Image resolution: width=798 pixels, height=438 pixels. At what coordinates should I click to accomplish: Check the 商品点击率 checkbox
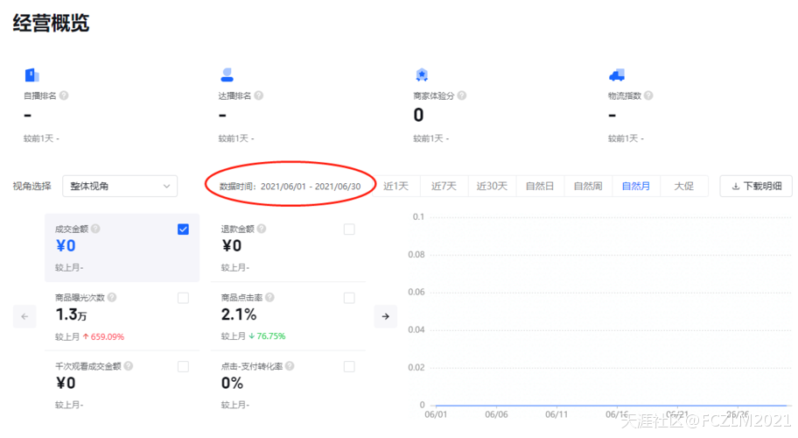click(x=349, y=298)
